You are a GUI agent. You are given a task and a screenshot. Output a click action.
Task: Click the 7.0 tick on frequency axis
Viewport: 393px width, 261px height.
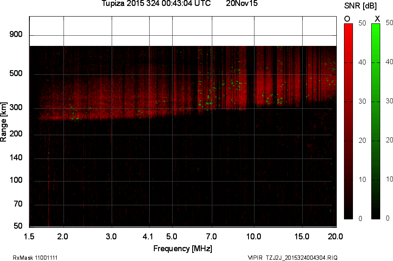pos(211,235)
